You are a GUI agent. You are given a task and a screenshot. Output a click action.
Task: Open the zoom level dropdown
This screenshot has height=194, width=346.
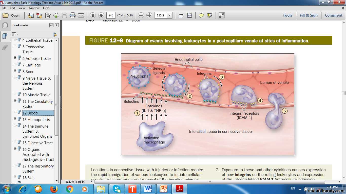[170, 15]
